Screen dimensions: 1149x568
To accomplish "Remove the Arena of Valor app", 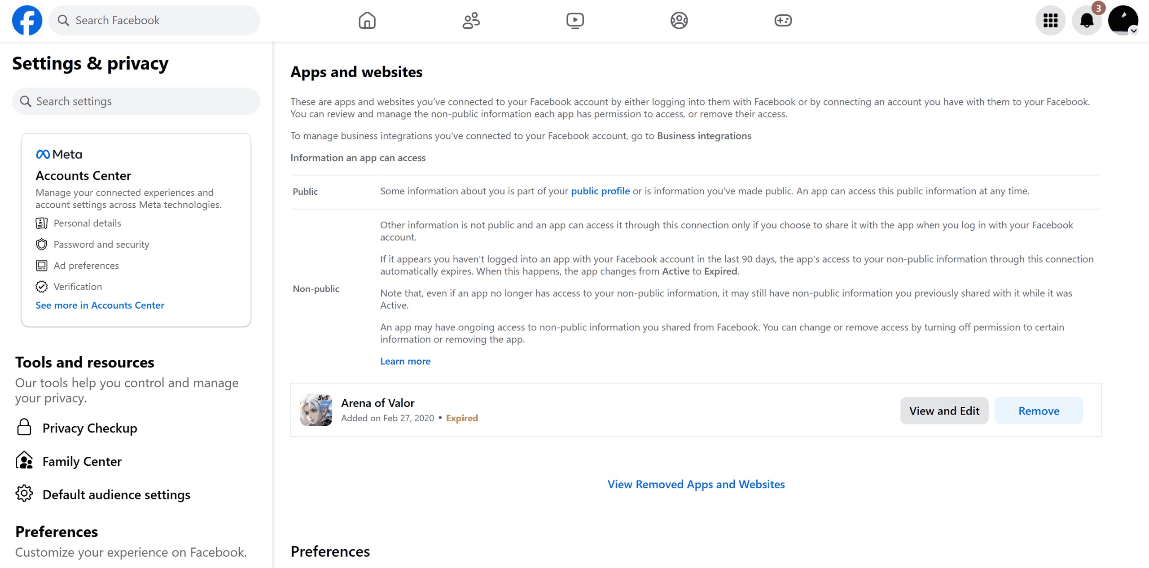I will tap(1039, 411).
